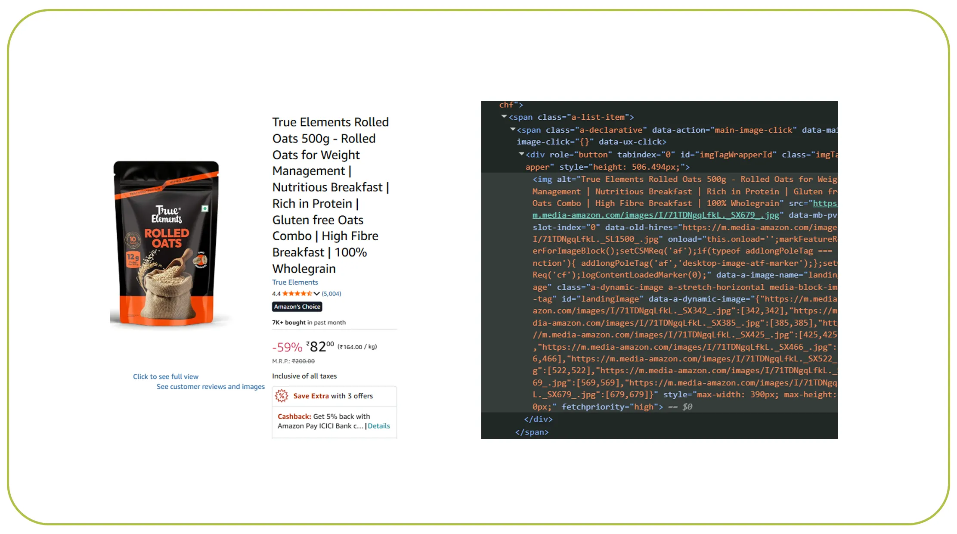Collapse the span class="a-declarative" node
957x534 pixels.
coord(513,129)
